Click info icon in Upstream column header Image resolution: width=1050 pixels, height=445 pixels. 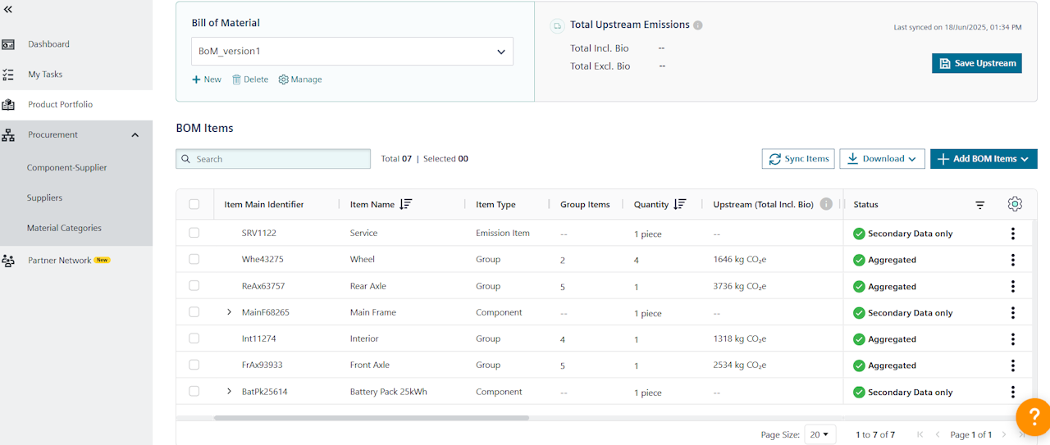click(826, 204)
